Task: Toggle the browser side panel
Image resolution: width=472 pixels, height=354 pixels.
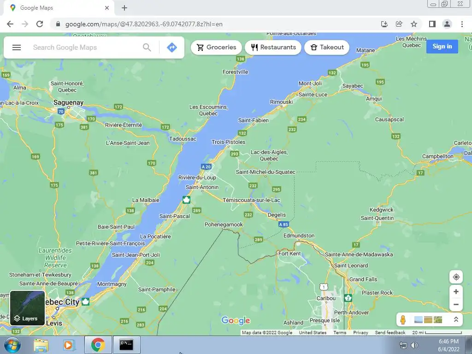Action: (432, 24)
